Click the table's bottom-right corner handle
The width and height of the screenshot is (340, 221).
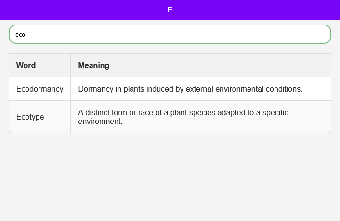(329, 131)
